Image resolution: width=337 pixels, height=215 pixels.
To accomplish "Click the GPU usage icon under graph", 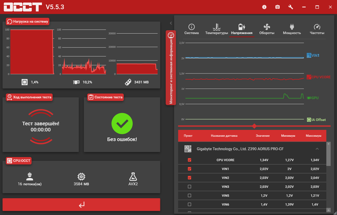I will pyautogui.click(x=76, y=82).
